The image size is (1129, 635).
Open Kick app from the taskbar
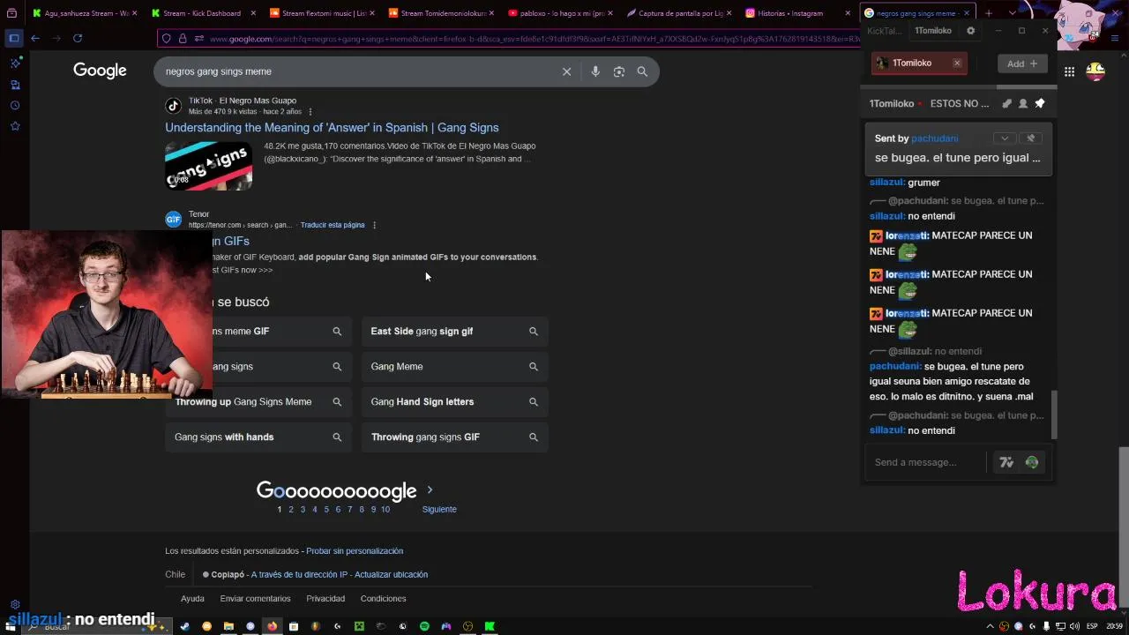[490, 626]
